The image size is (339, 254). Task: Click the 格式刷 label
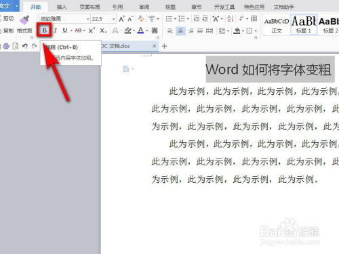24,30
